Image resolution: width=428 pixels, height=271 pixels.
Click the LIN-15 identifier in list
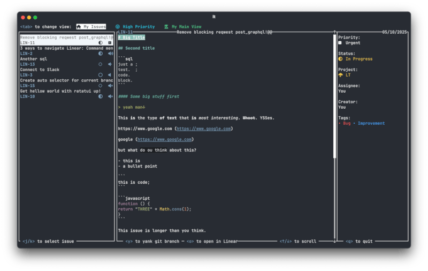pos(27,86)
